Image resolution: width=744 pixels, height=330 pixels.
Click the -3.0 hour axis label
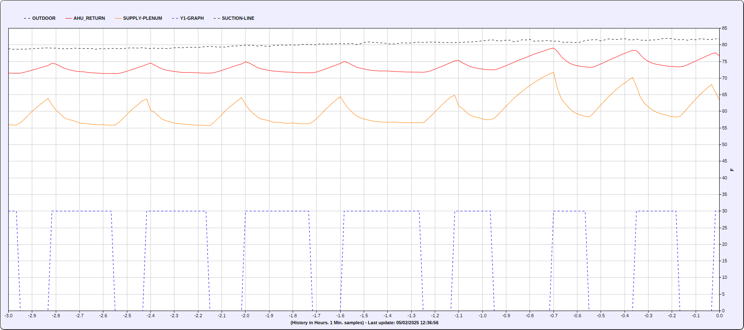(x=9, y=316)
